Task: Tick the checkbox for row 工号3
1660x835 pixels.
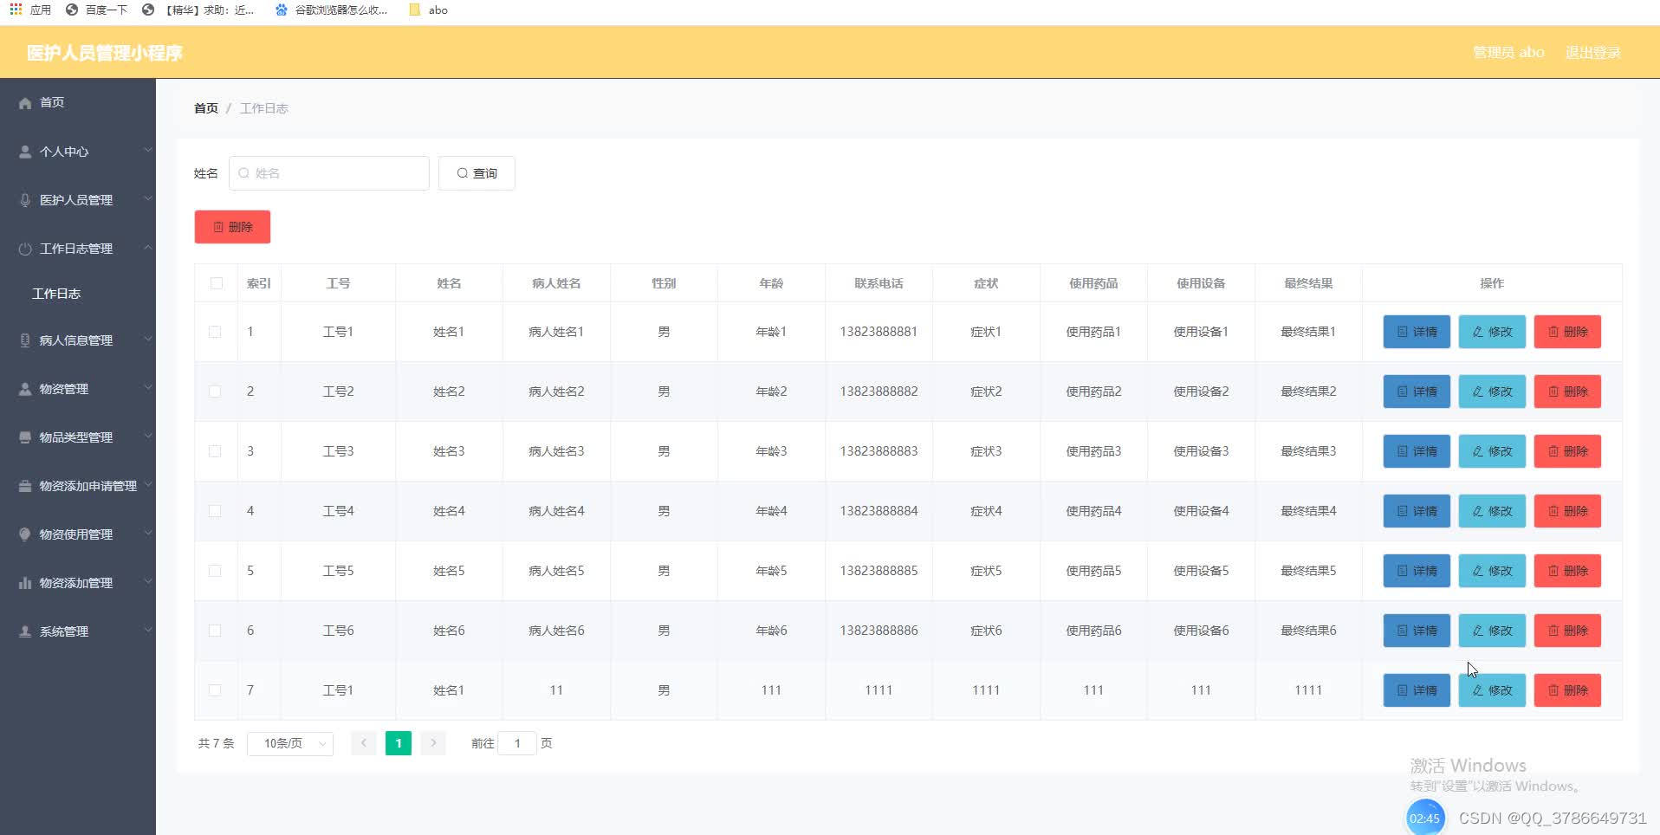Action: (215, 451)
